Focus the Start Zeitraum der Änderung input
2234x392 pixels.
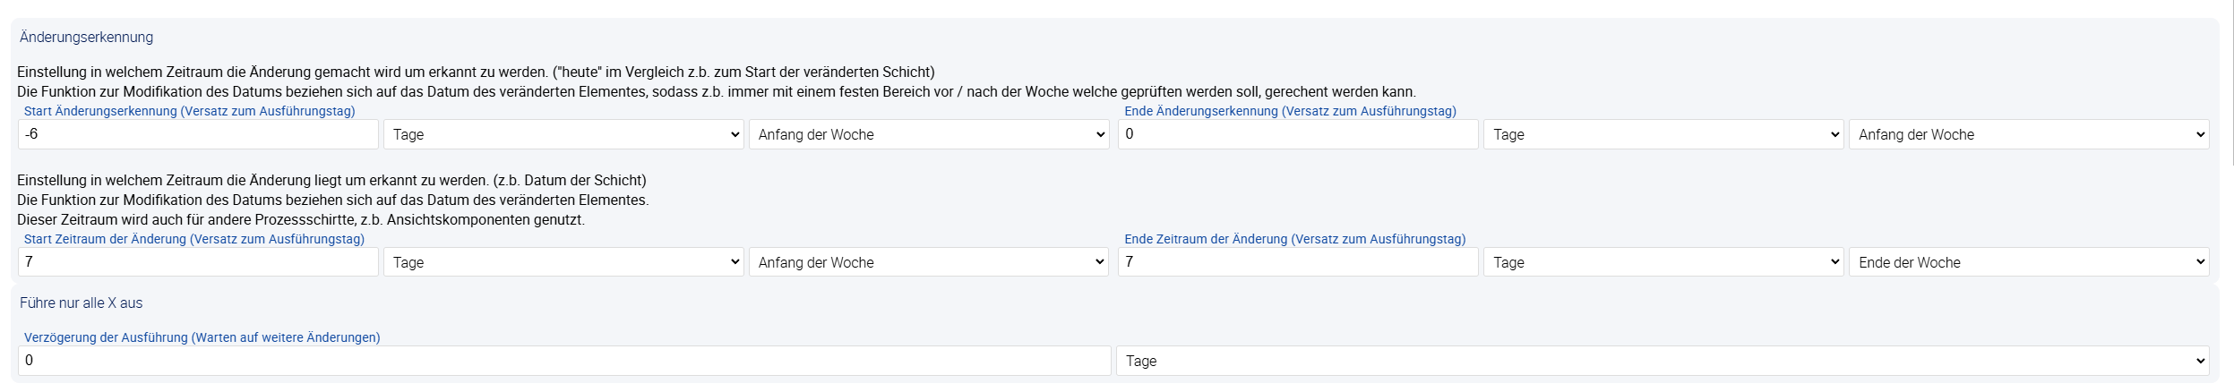tap(197, 262)
